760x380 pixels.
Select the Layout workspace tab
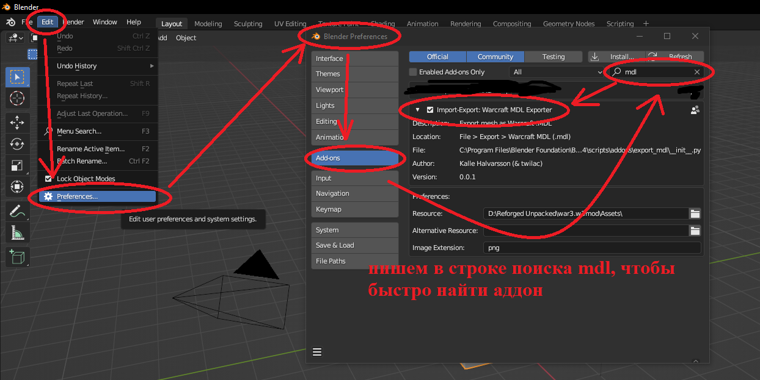click(172, 24)
